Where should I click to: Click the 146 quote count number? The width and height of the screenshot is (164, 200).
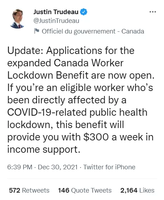click(64, 190)
